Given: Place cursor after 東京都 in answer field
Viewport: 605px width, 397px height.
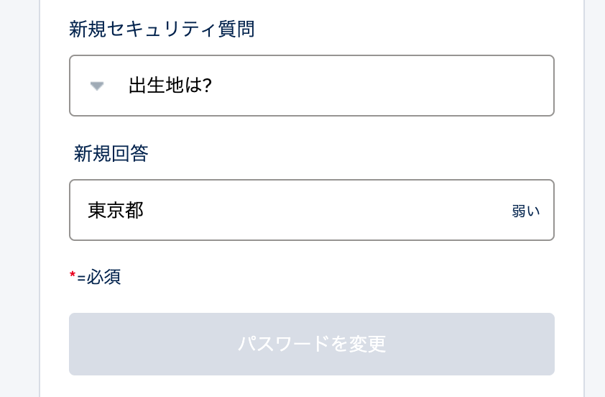Looking at the screenshot, I should tap(145, 210).
